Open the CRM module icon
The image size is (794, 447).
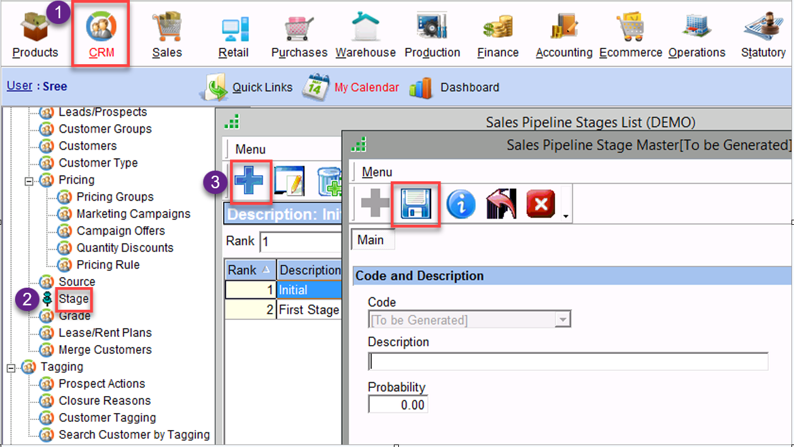click(101, 29)
